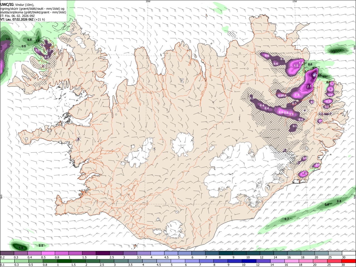Viewport: 356px width, 267px height.
Task: Select the darkest purple 2–2.5 snow swatch
Action: click(x=103, y=253)
